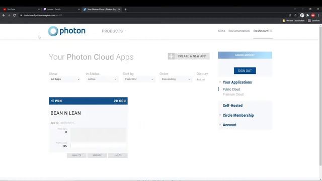Bookmark this page with the star icon
Screen dimensions: 322x181
click(x=295, y=16)
